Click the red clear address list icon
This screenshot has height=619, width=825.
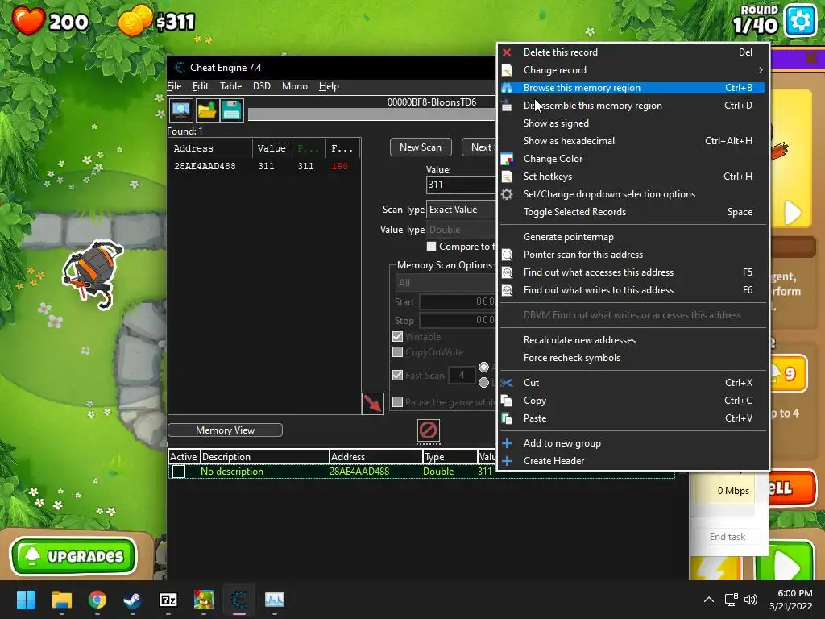pos(429,430)
